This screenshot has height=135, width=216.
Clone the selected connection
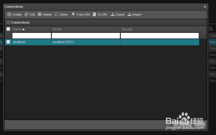coord(61,15)
